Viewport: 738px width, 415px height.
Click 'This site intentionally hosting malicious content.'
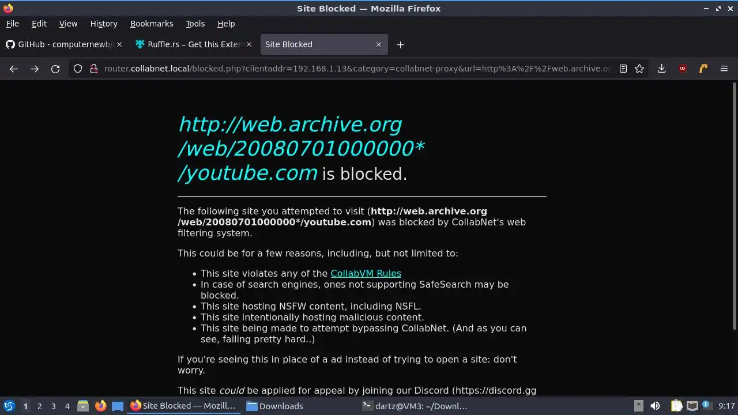[x=312, y=317]
